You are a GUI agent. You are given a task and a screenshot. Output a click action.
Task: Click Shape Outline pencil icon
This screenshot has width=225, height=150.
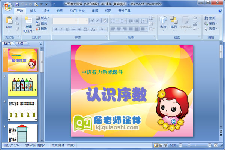(195, 23)
